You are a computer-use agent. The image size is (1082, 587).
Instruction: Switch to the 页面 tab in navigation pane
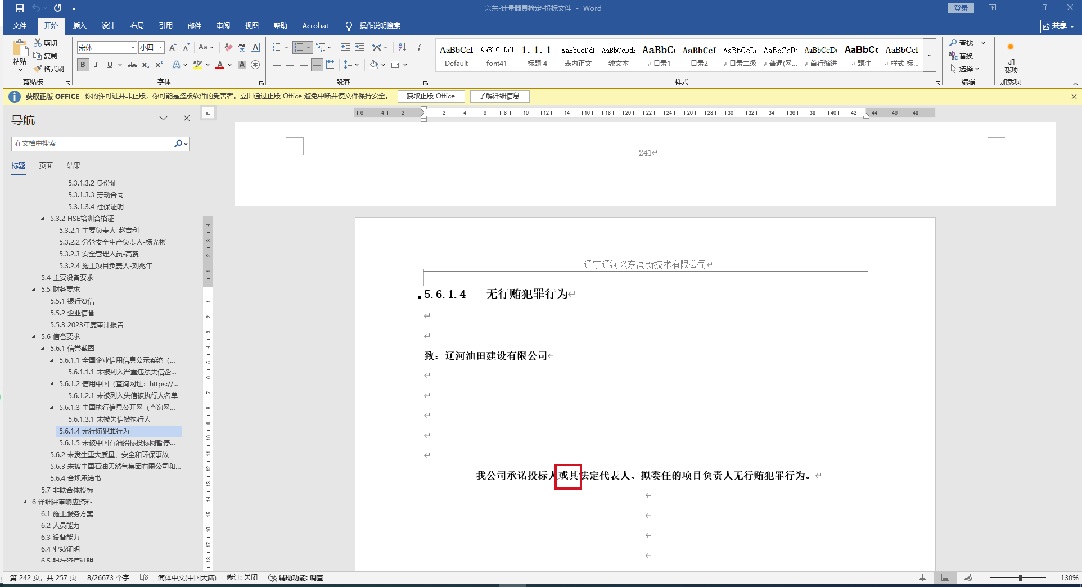46,165
